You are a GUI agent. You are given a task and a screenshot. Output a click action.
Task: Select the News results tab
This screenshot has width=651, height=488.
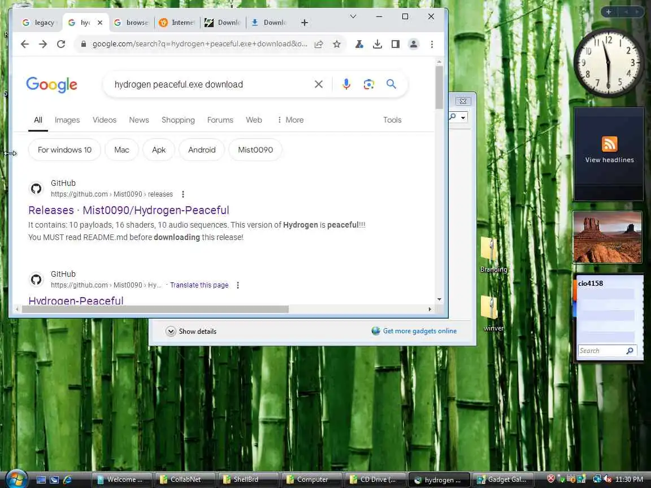point(138,120)
